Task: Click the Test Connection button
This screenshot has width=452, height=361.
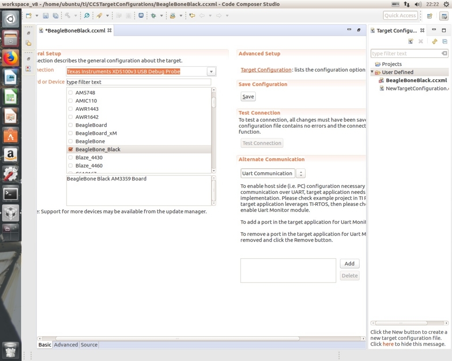Action: click(262, 143)
